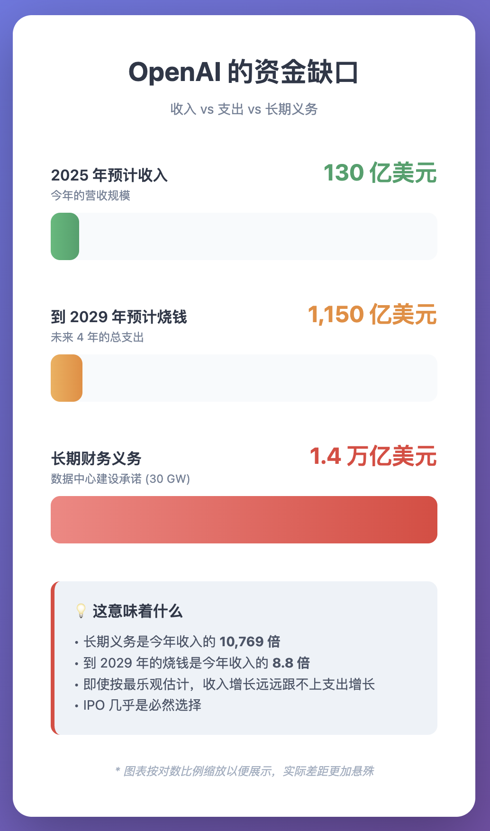Image resolution: width=490 pixels, height=831 pixels.
Task: Click the orange 2029 spending bar
Action: (66, 378)
